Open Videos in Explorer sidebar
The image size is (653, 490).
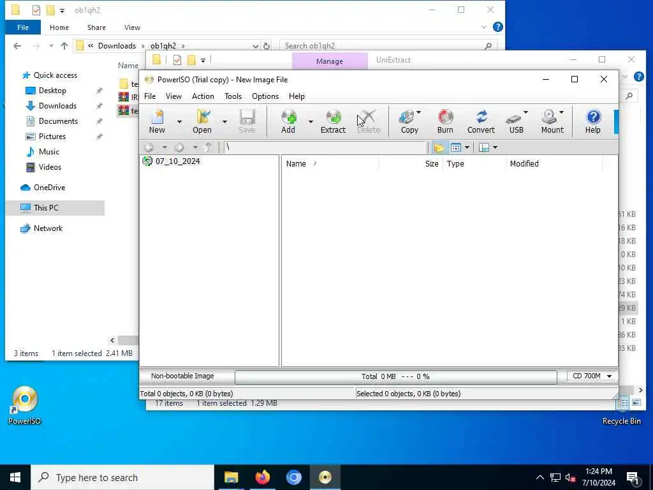pos(50,167)
